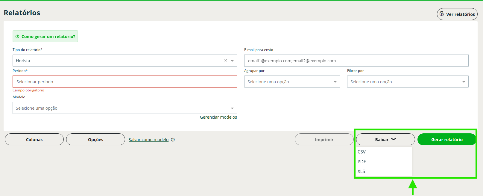Pick XLS from the download options
Screen dimensions: 483x196
(x=362, y=171)
